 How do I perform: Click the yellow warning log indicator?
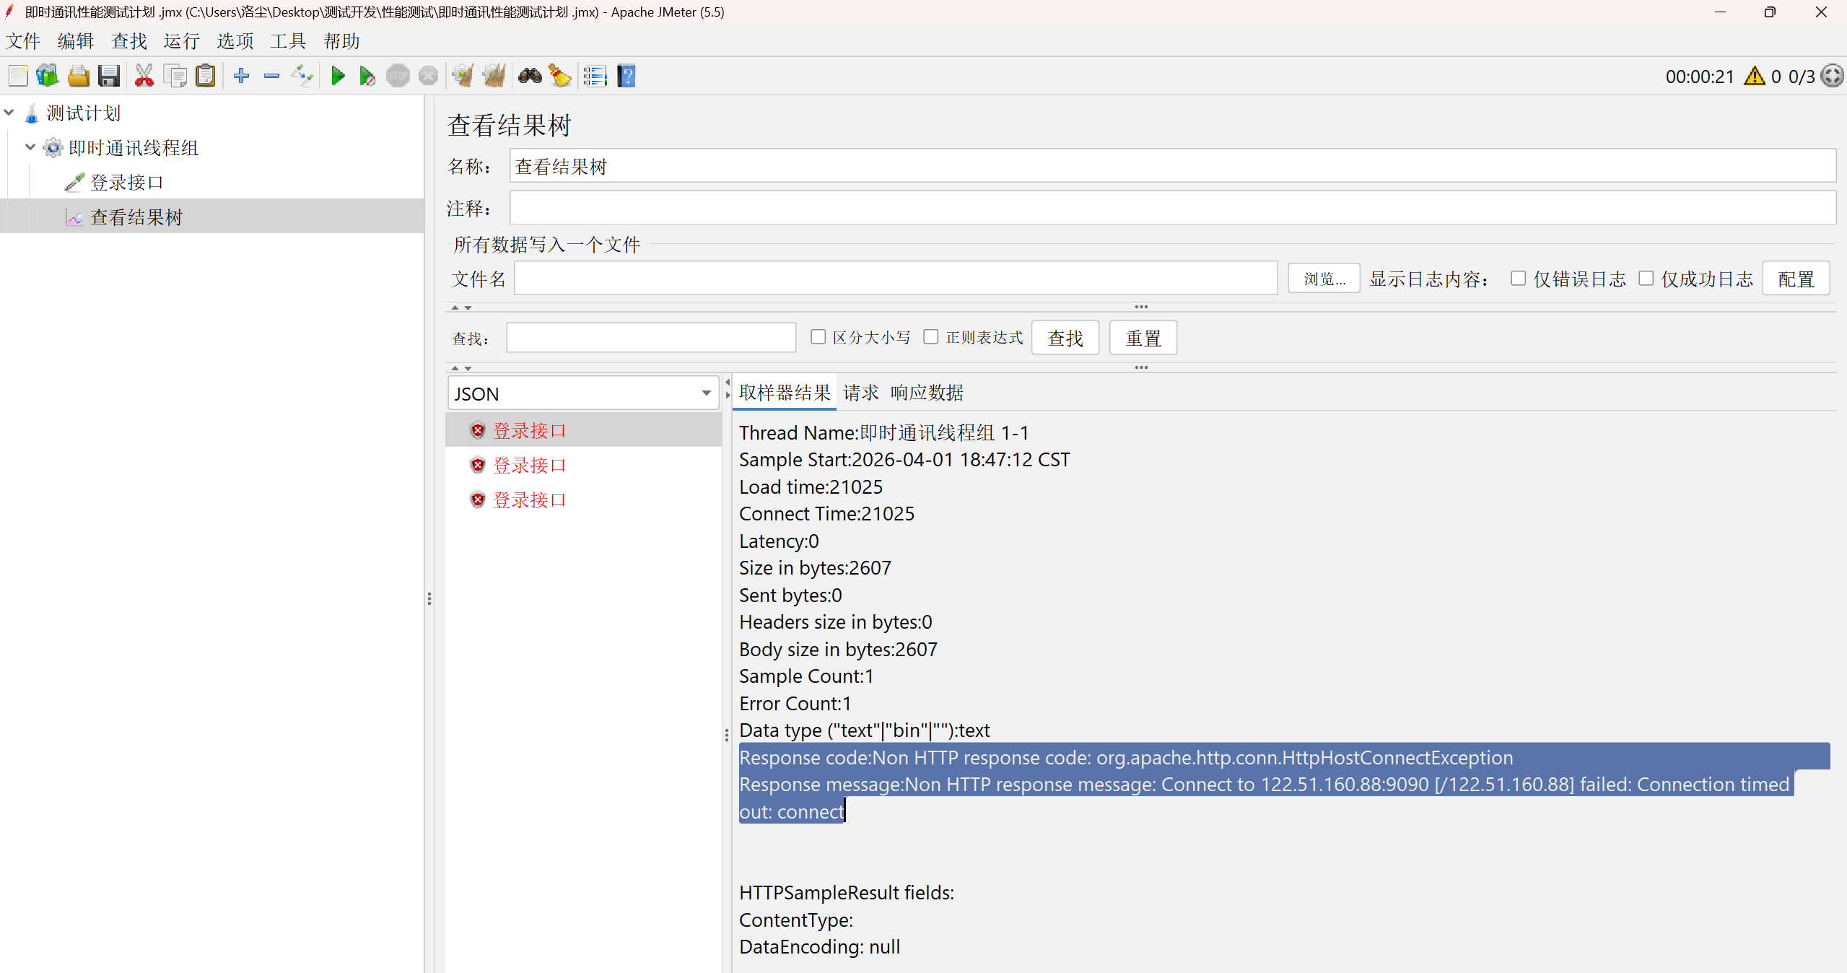click(x=1754, y=77)
